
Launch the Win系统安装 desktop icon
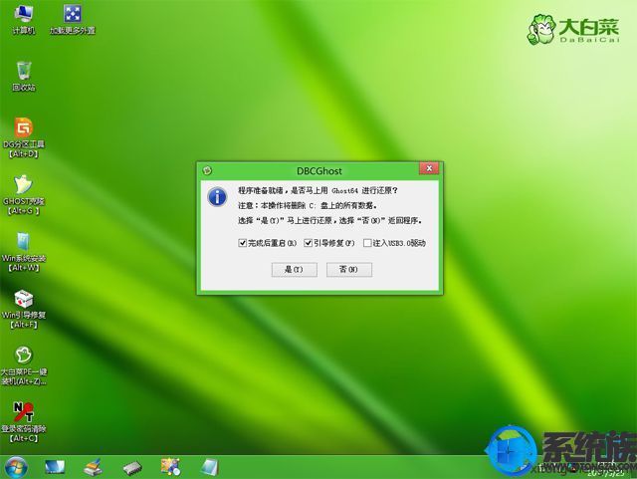[x=24, y=252]
